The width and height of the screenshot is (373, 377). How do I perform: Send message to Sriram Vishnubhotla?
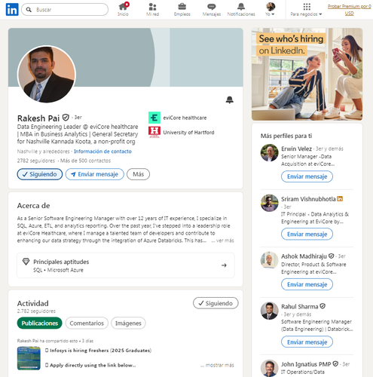307,234
